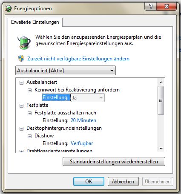
Task: Open Zurzeit nicht verfügbare Einstellungen ändern link
Action: [78, 59]
